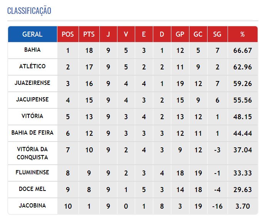This screenshot has height=221, width=268.
Task: Select the GERAL tab header
Action: pyautogui.click(x=32, y=34)
